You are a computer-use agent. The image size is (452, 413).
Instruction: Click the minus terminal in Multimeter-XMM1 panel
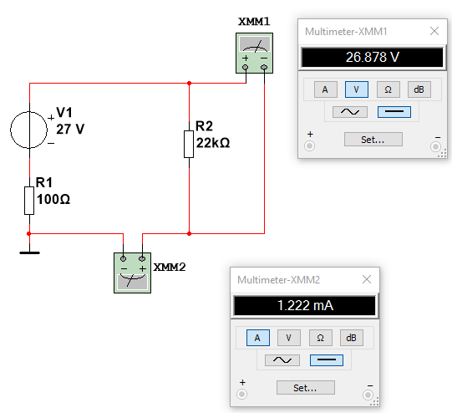[x=435, y=146]
